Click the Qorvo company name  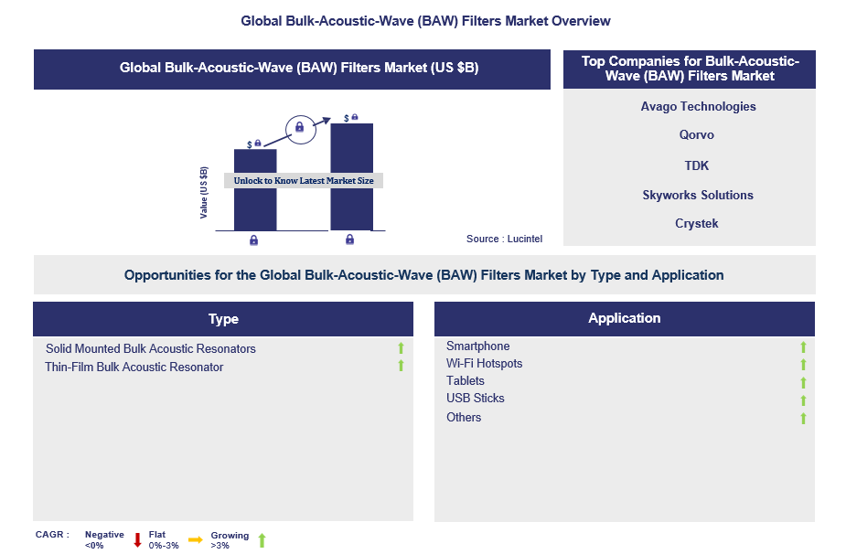click(697, 135)
